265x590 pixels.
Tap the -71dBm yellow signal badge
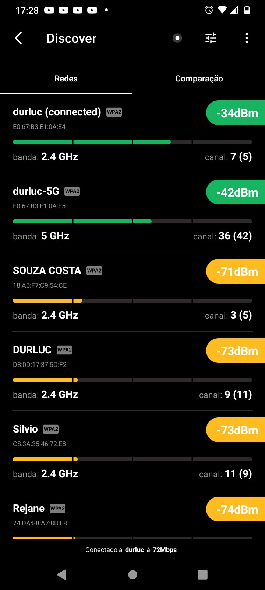(236, 271)
